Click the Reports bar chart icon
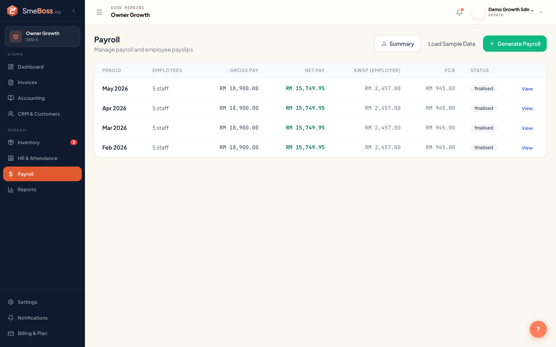The height and width of the screenshot is (347, 556). [11, 190]
